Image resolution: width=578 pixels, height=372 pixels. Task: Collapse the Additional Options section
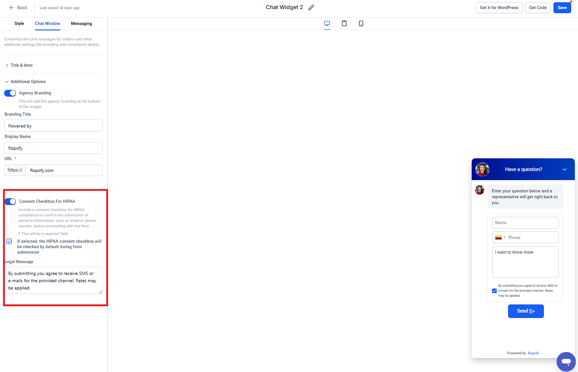28,82
